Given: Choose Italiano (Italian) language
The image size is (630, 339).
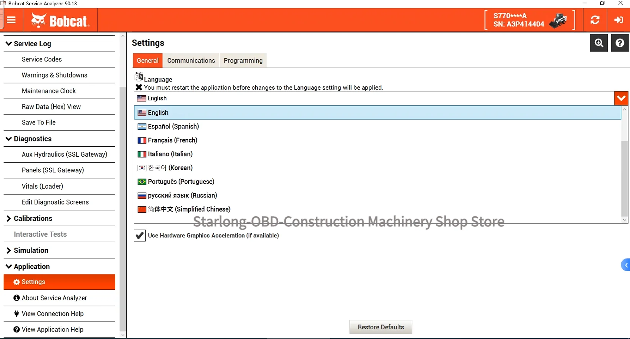Looking at the screenshot, I should [378, 154].
